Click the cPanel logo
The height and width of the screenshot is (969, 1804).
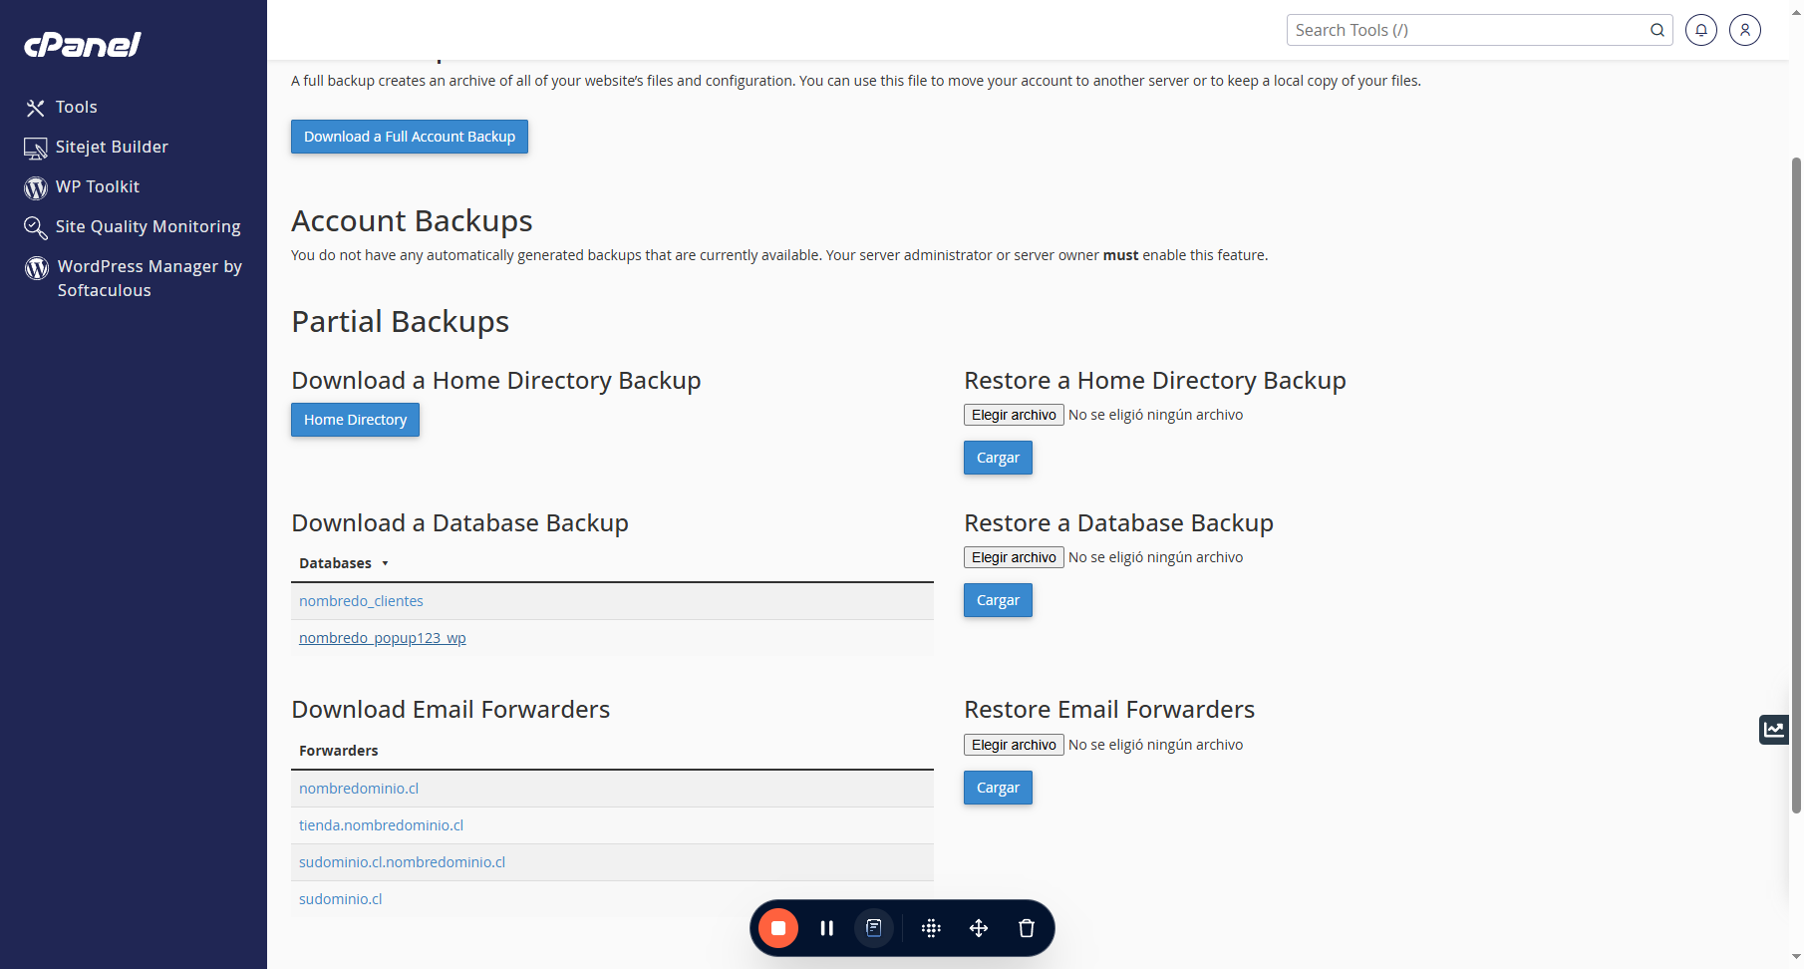(83, 45)
